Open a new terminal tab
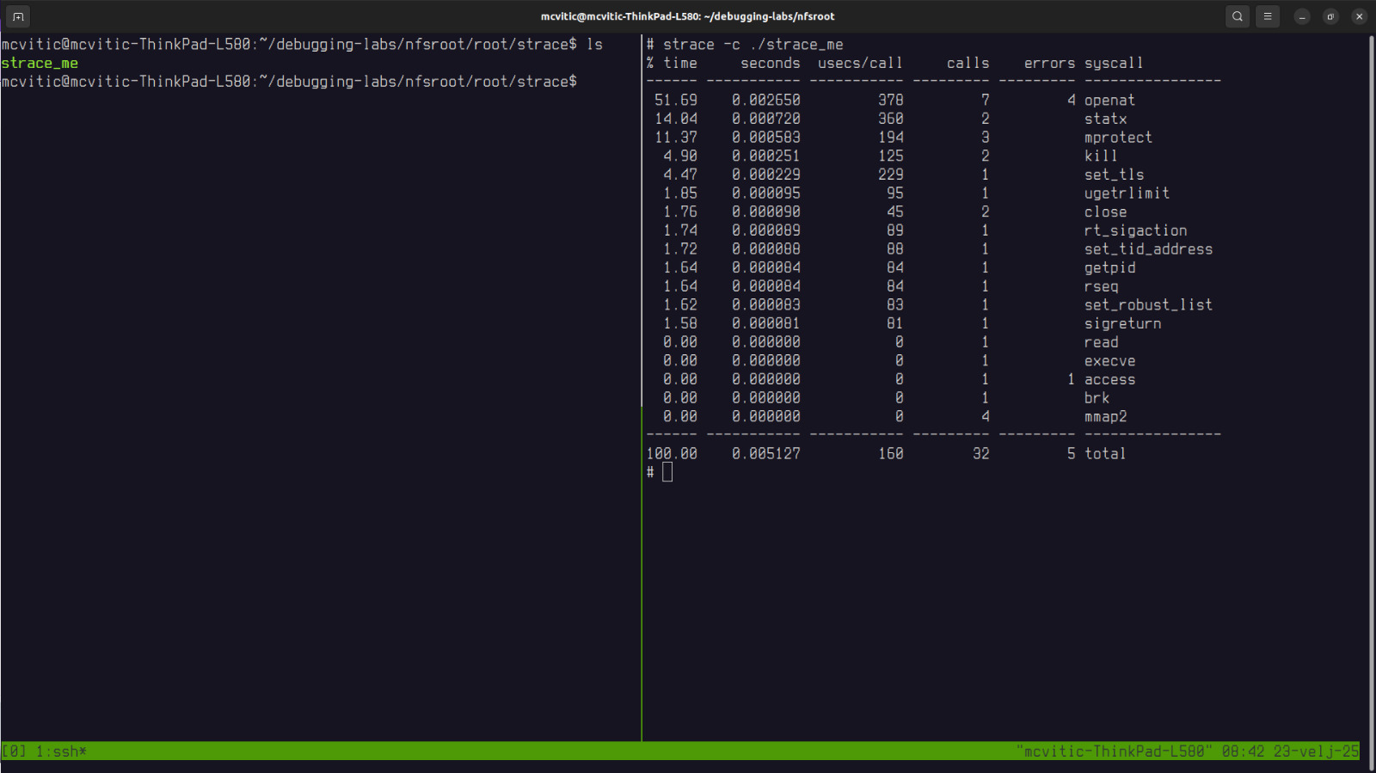Screen dimensions: 1376x773 tap(18, 16)
